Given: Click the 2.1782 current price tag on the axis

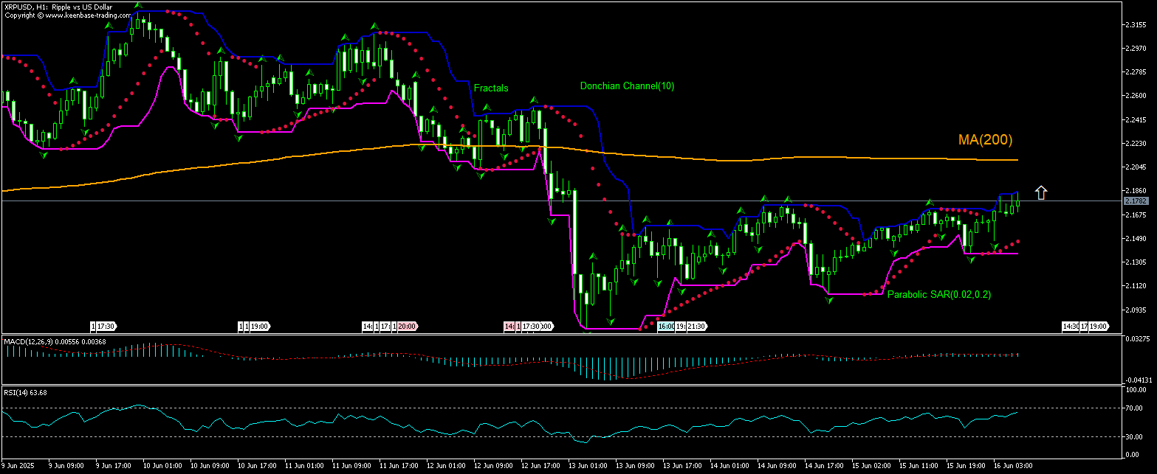Looking at the screenshot, I should click(1138, 200).
